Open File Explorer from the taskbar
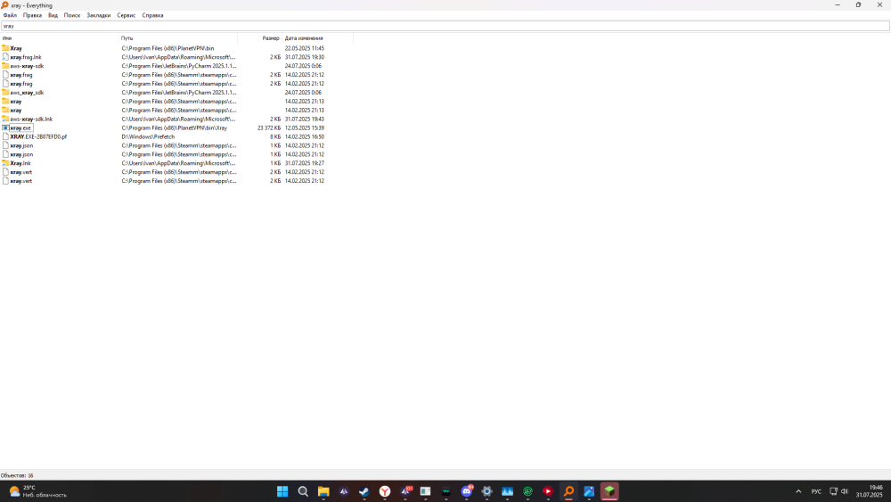This screenshot has height=502, width=891. [x=323, y=491]
